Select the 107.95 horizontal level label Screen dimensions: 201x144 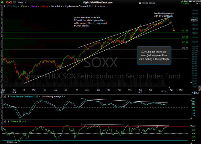point(185,42)
